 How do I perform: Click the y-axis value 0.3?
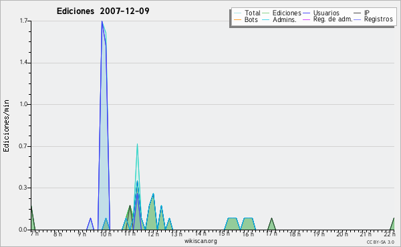click(23, 188)
